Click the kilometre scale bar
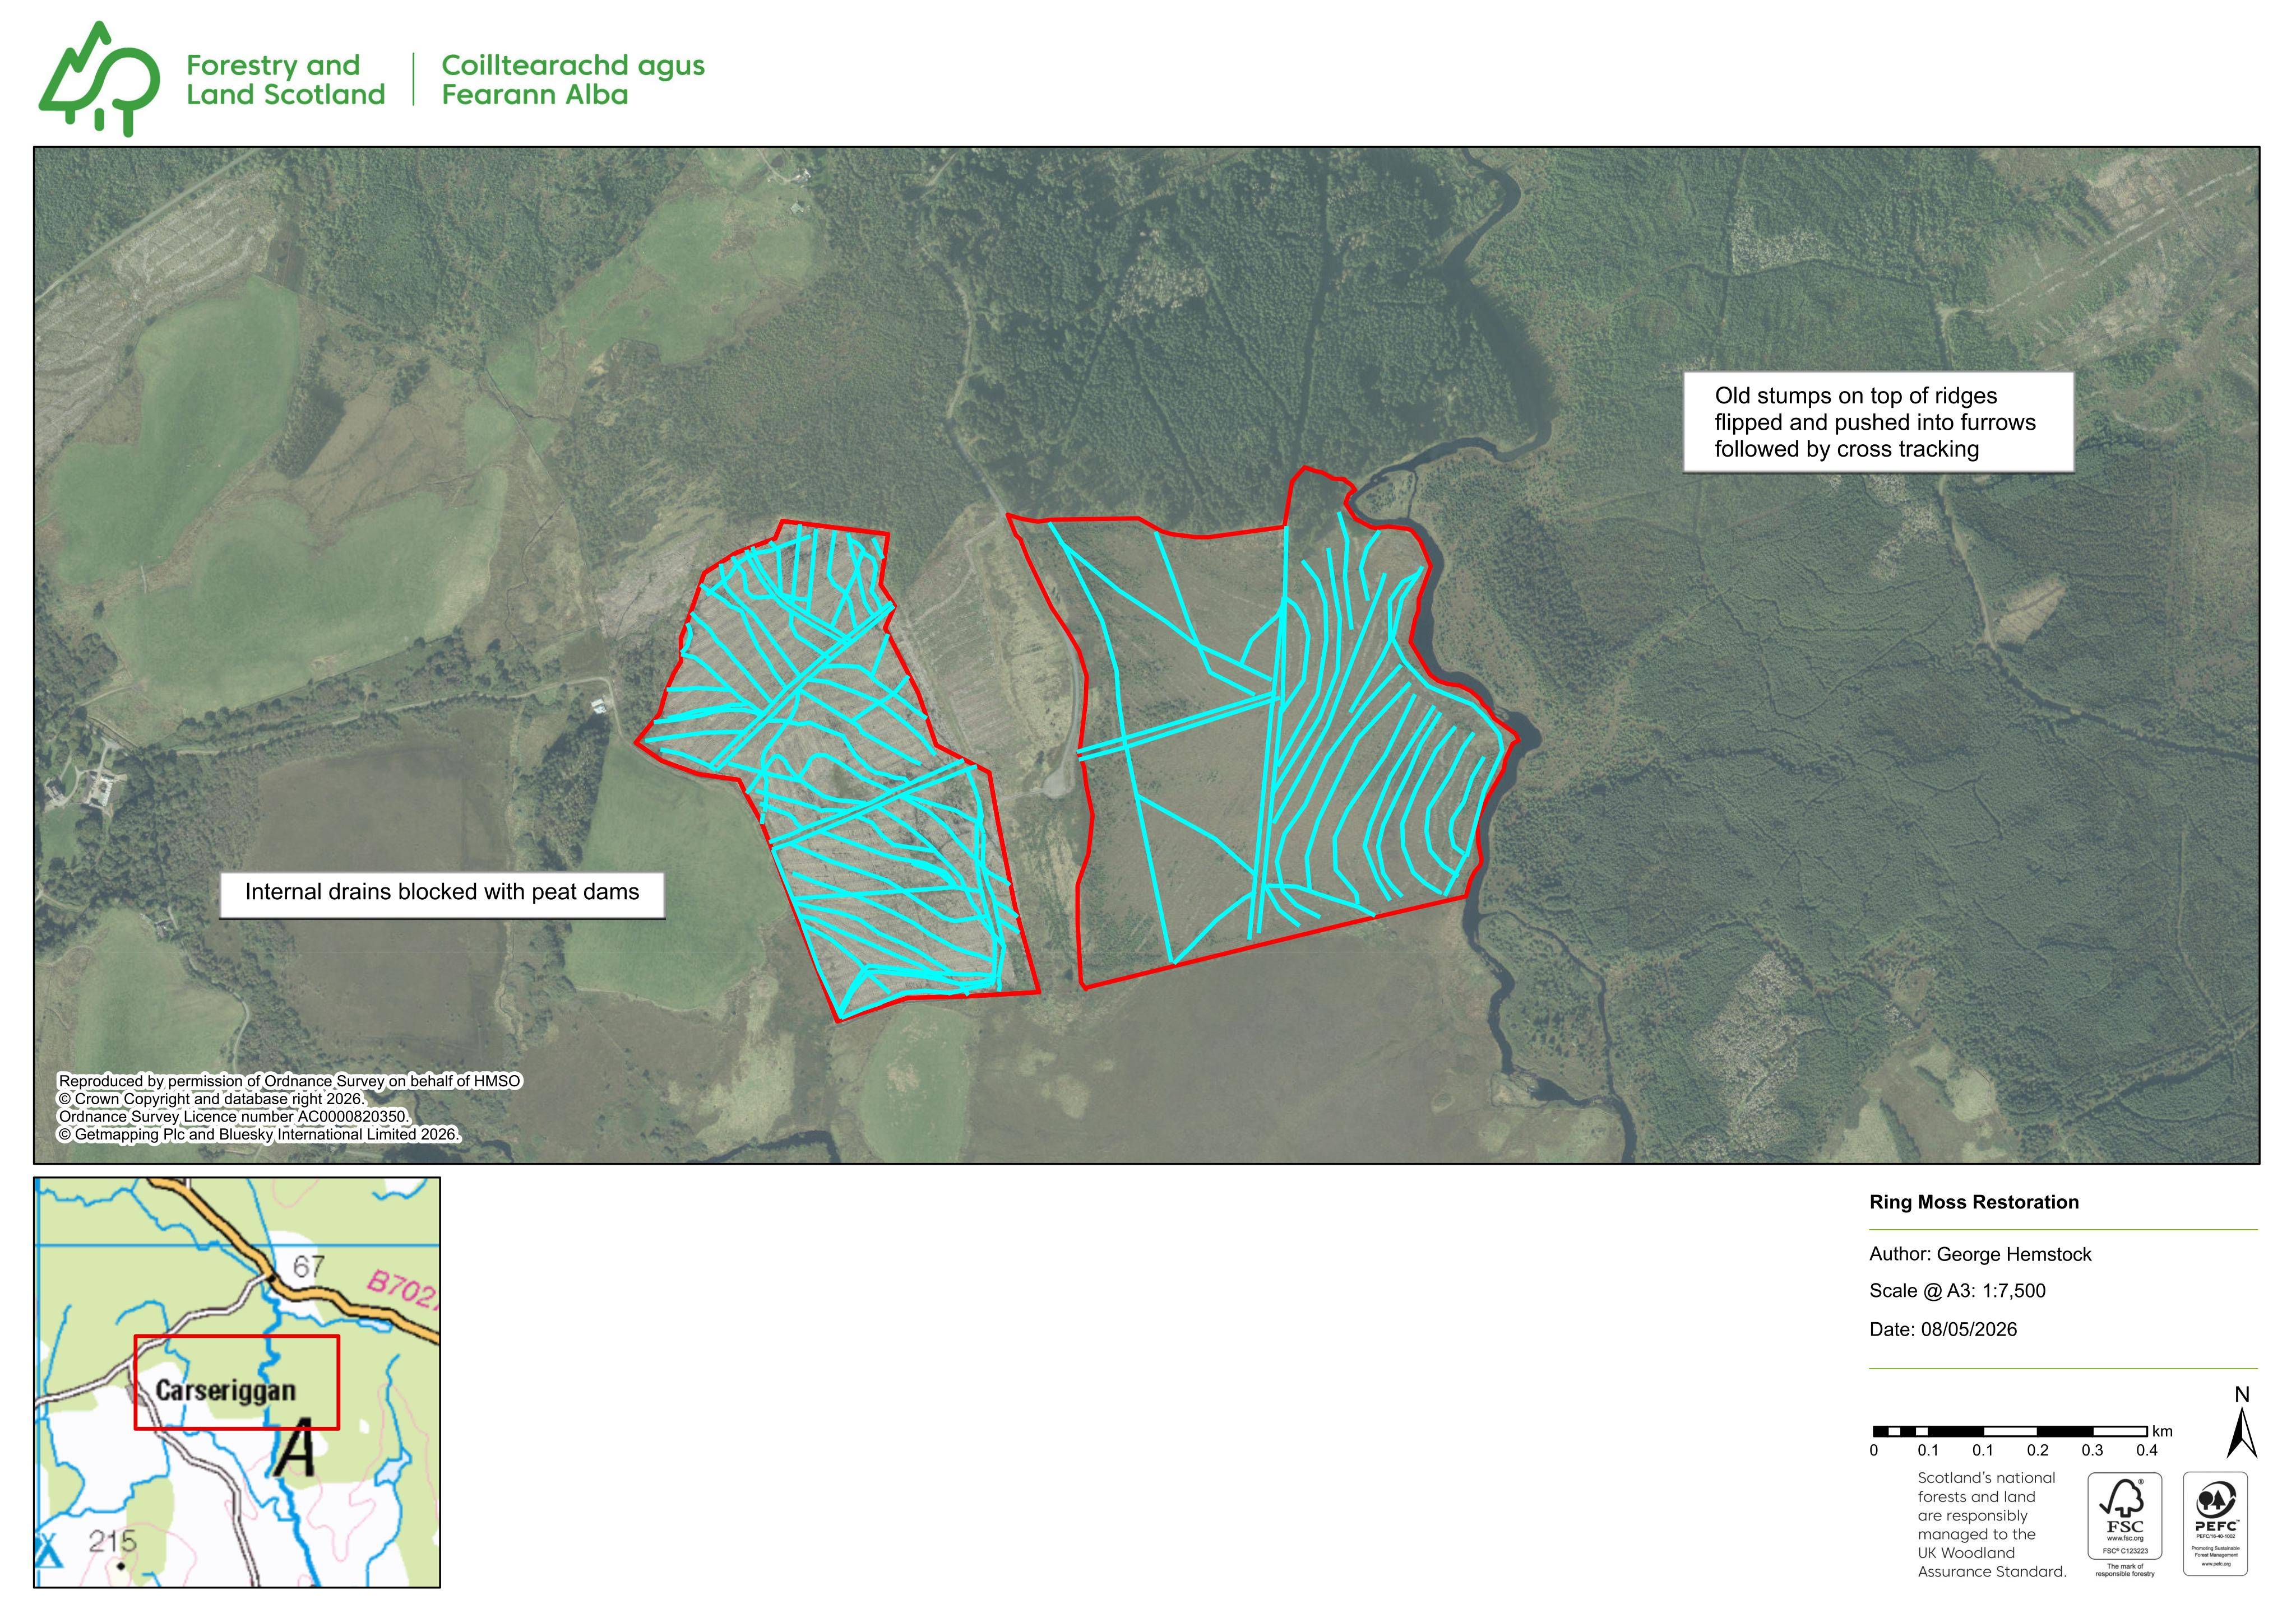Screen dimensions: 2296x1623 point(2010,1431)
